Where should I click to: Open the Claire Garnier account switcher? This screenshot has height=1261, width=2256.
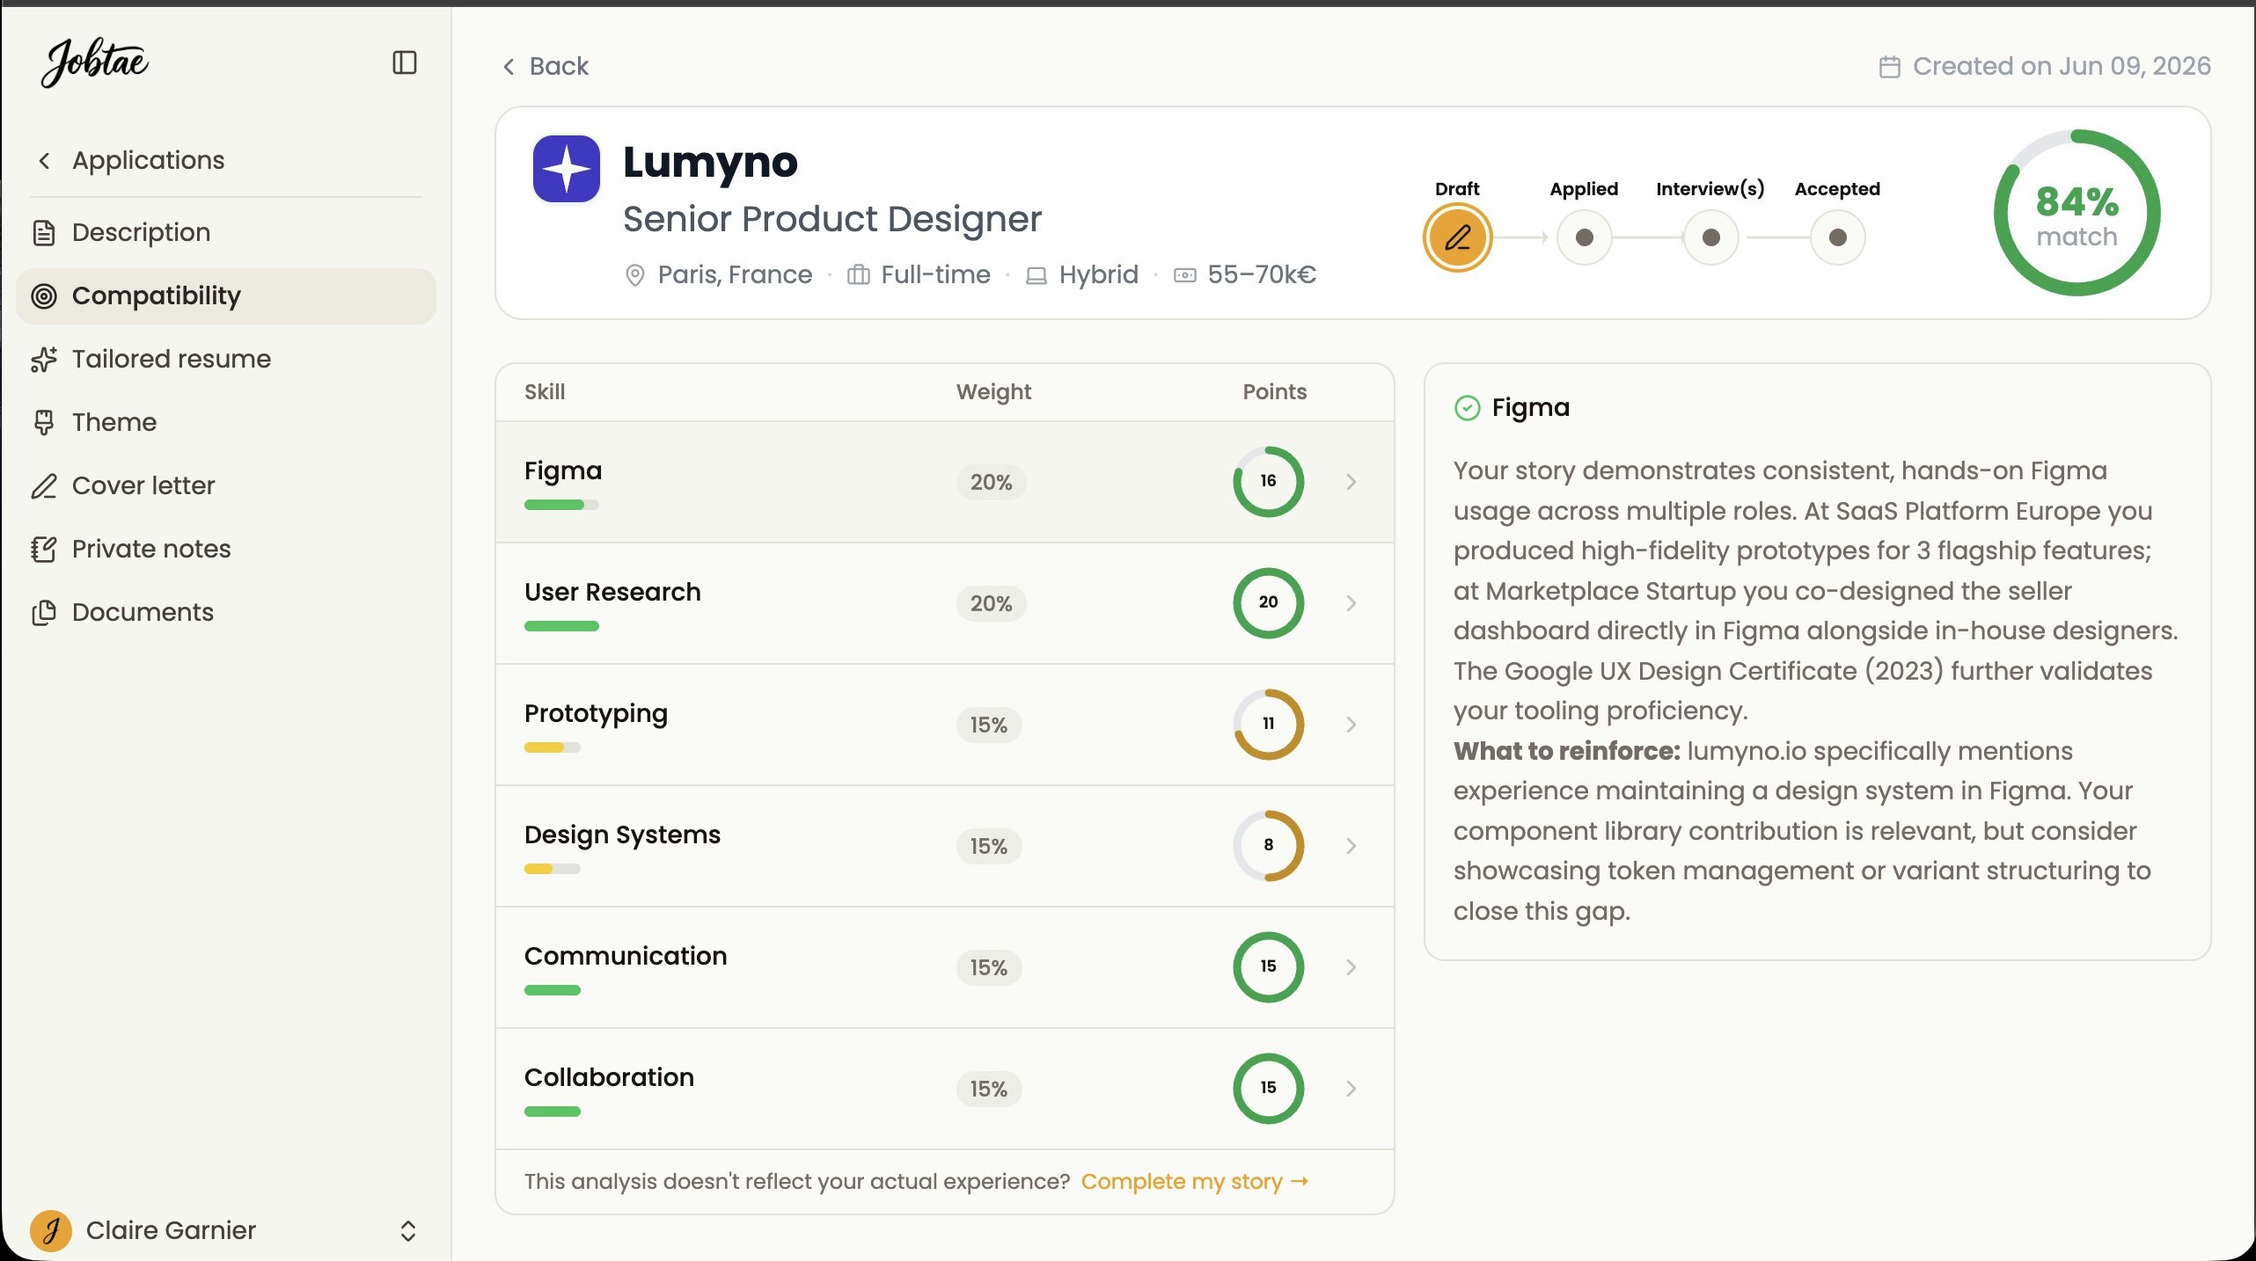click(407, 1231)
